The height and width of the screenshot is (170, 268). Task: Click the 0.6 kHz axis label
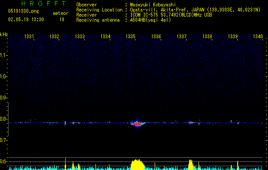(x=3, y=161)
